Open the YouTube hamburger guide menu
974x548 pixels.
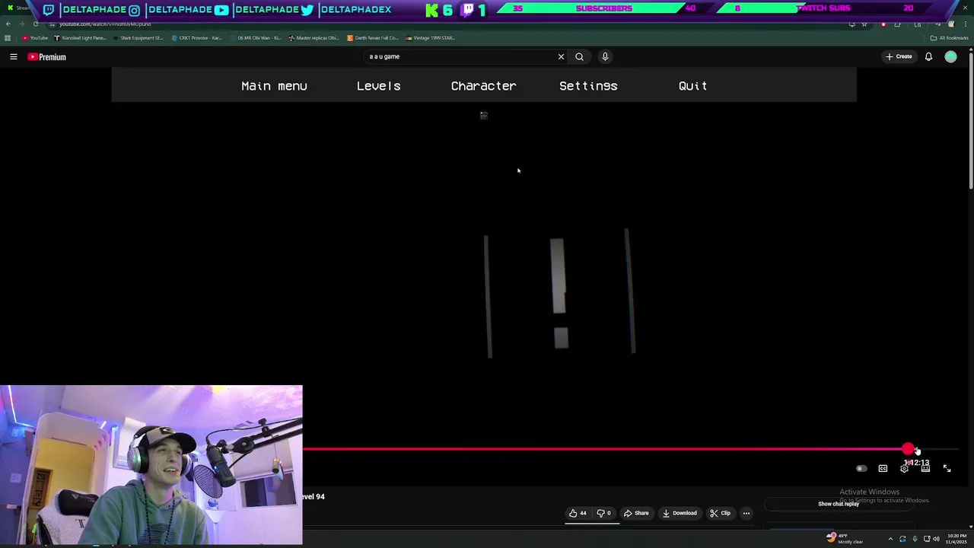[14, 56]
